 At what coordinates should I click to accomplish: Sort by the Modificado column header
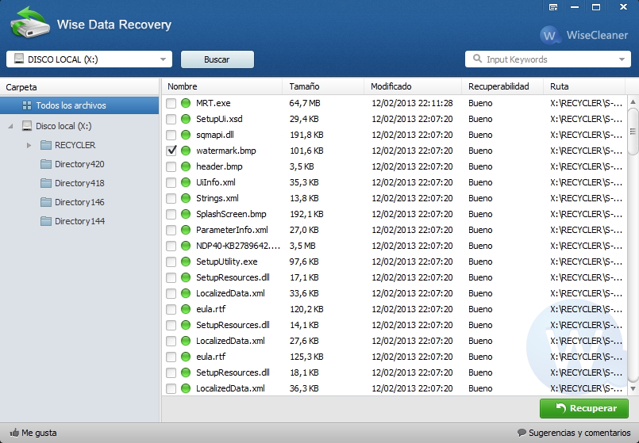pyautogui.click(x=413, y=86)
